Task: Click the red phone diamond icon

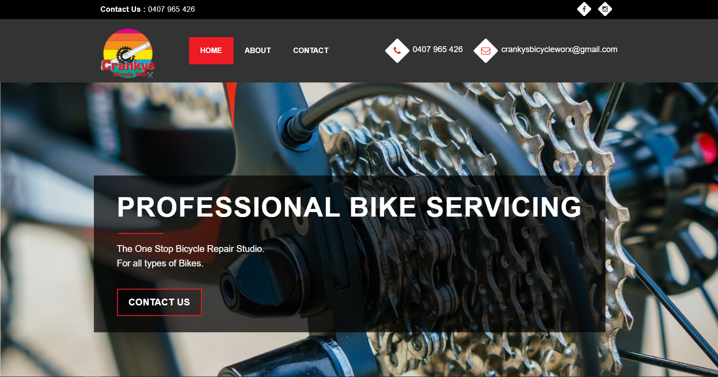Action: click(x=397, y=51)
